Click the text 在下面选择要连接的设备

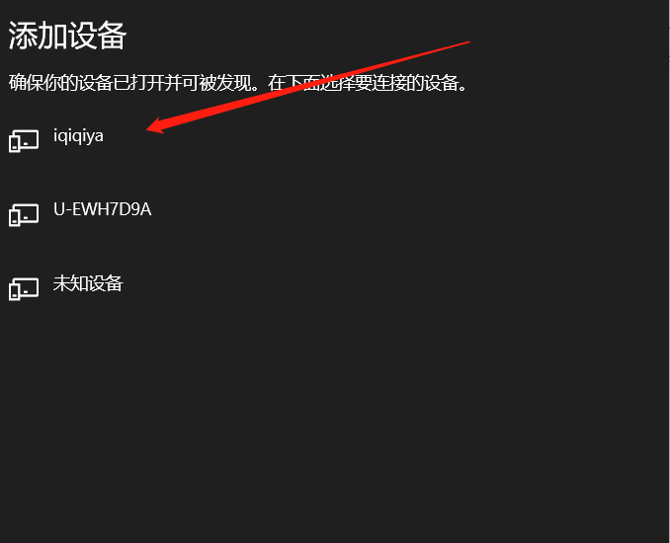point(364,83)
